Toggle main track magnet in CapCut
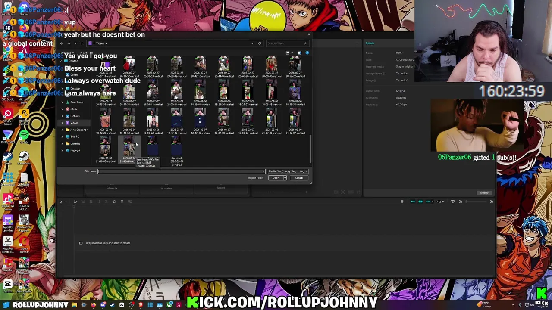 click(x=413, y=201)
